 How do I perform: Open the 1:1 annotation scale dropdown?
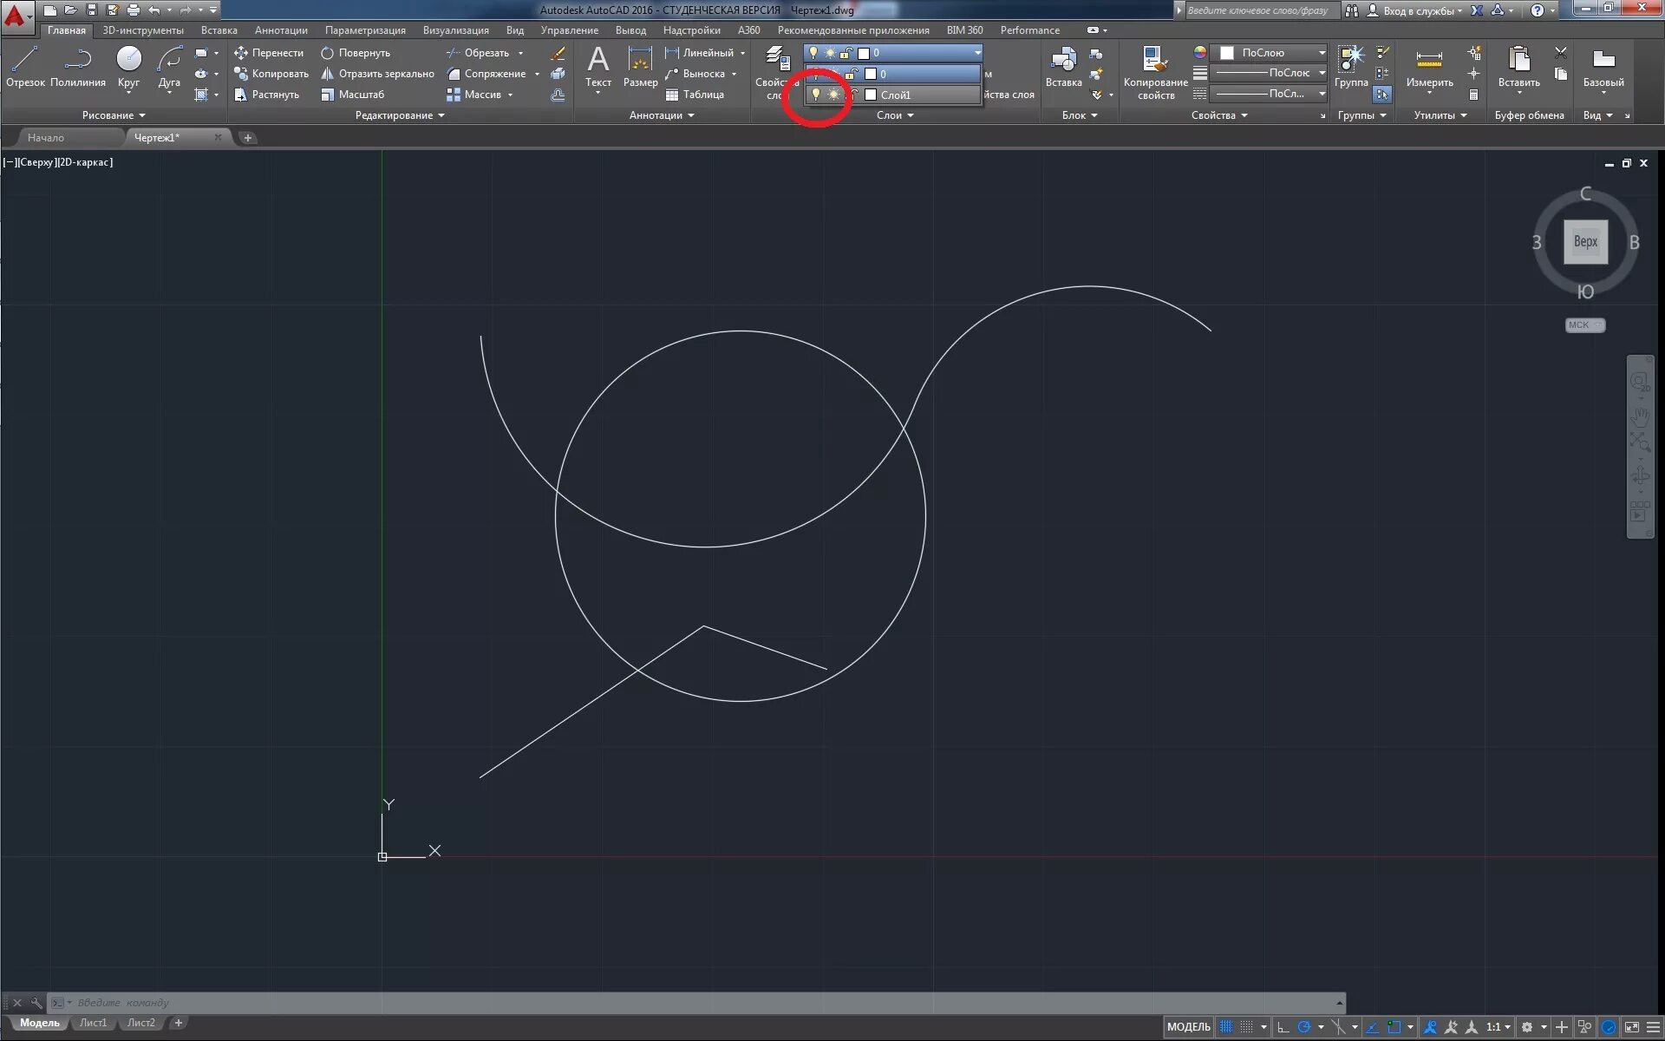(1498, 1027)
